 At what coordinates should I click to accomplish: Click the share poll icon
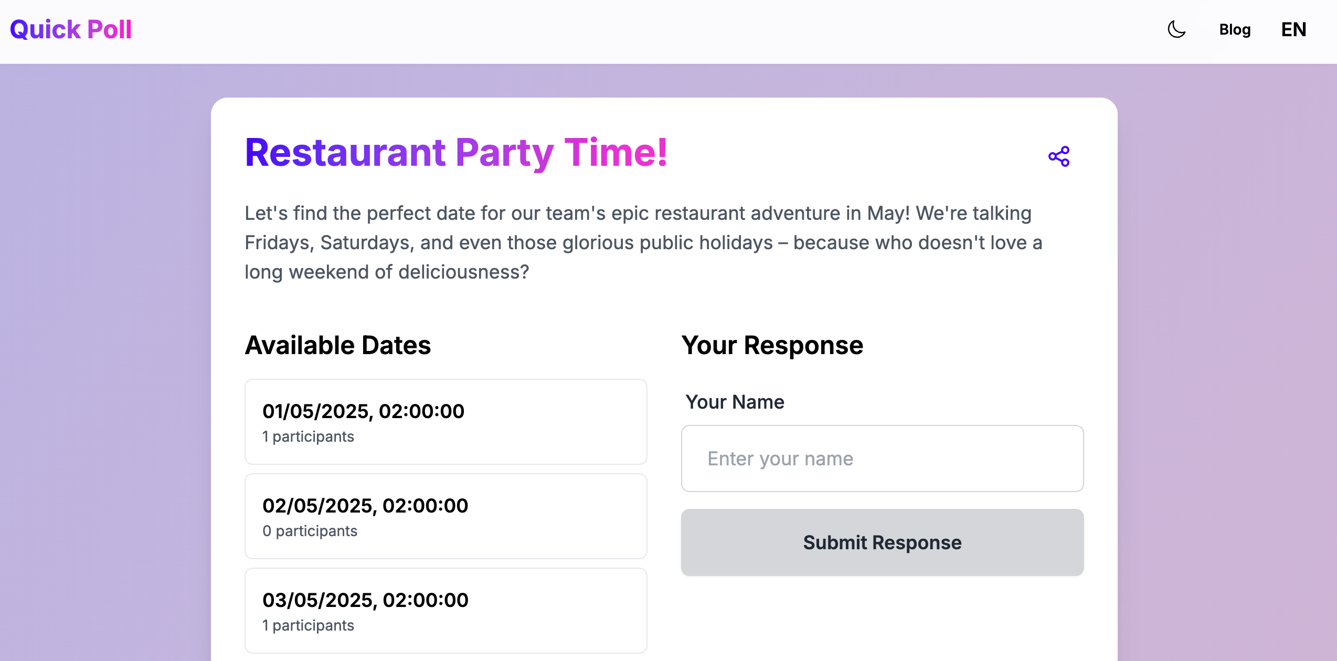pyautogui.click(x=1059, y=156)
